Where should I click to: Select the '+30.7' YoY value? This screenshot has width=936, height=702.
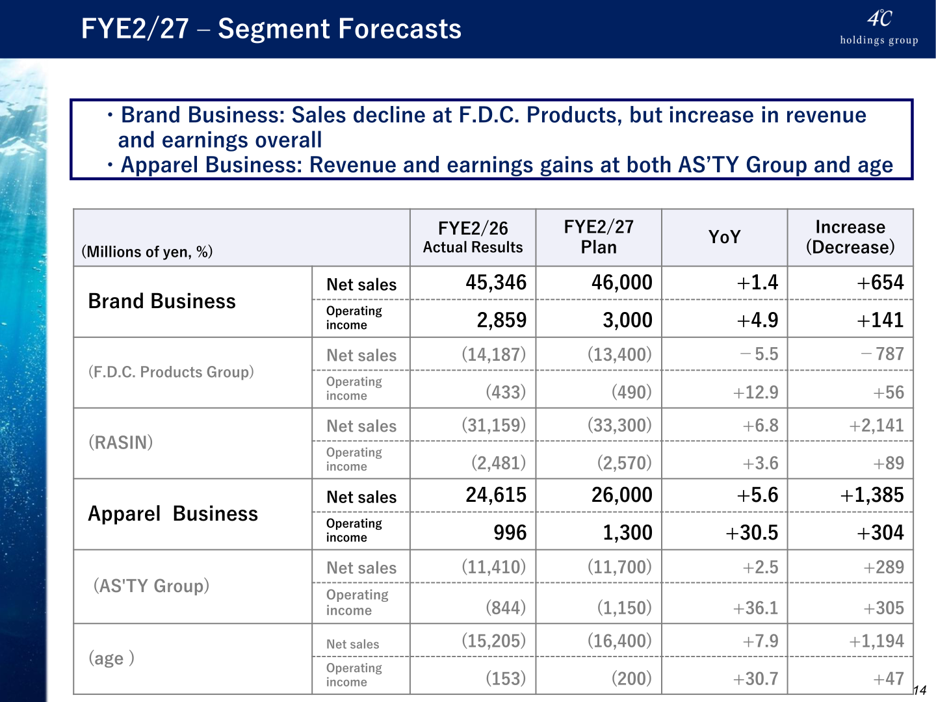coord(755,679)
